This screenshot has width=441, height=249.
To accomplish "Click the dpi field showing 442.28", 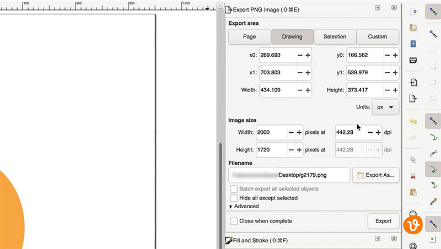I will pyautogui.click(x=351, y=132).
